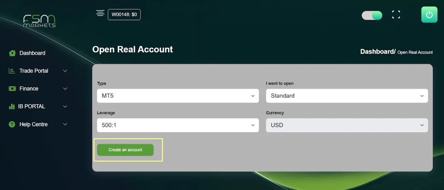Screen dimensions: 444x190
Task: Click the Finance money icon
Action: pos(12,89)
